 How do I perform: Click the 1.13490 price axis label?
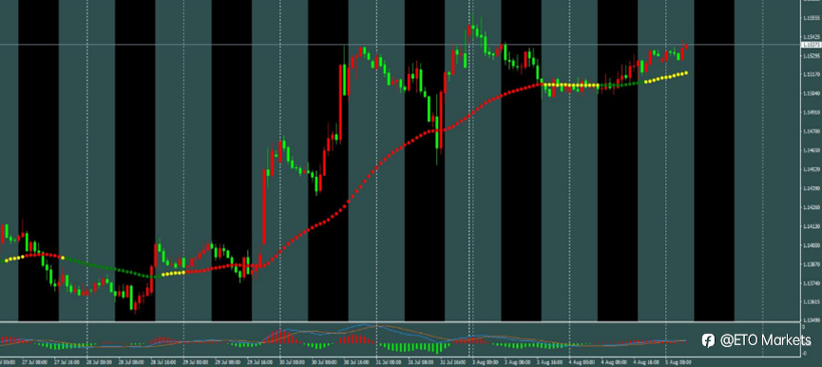coord(812,320)
